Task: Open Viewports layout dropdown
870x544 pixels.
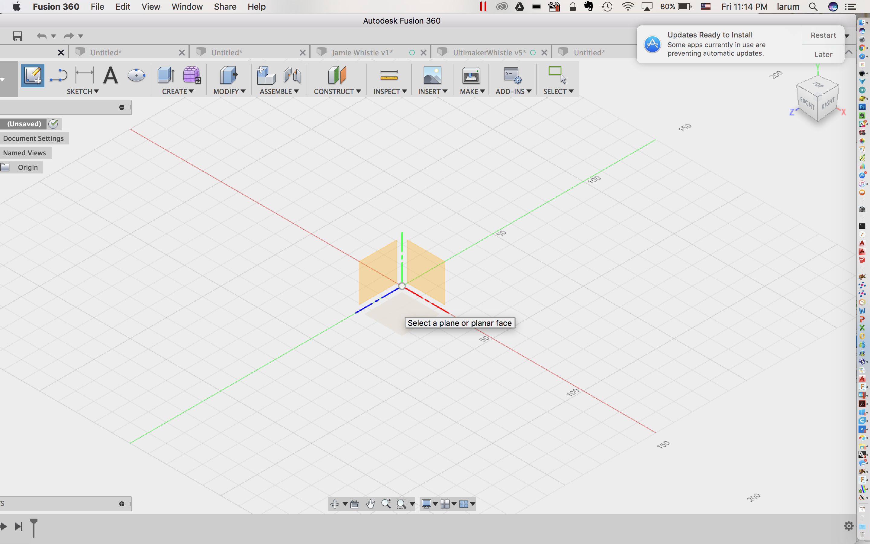Action: (x=467, y=504)
